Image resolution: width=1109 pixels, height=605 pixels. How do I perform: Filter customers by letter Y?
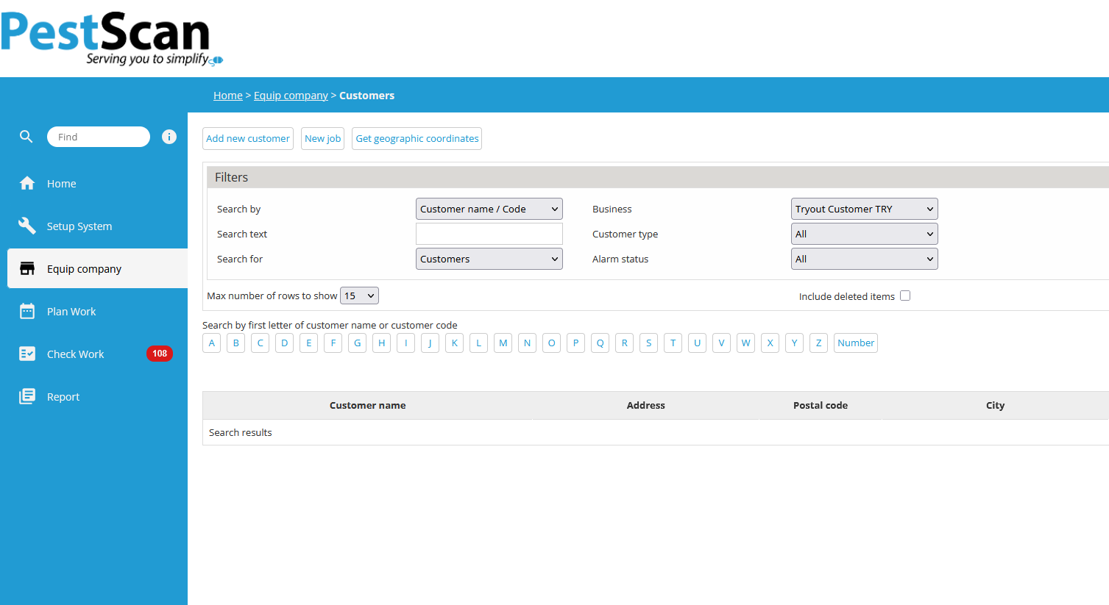[795, 343]
